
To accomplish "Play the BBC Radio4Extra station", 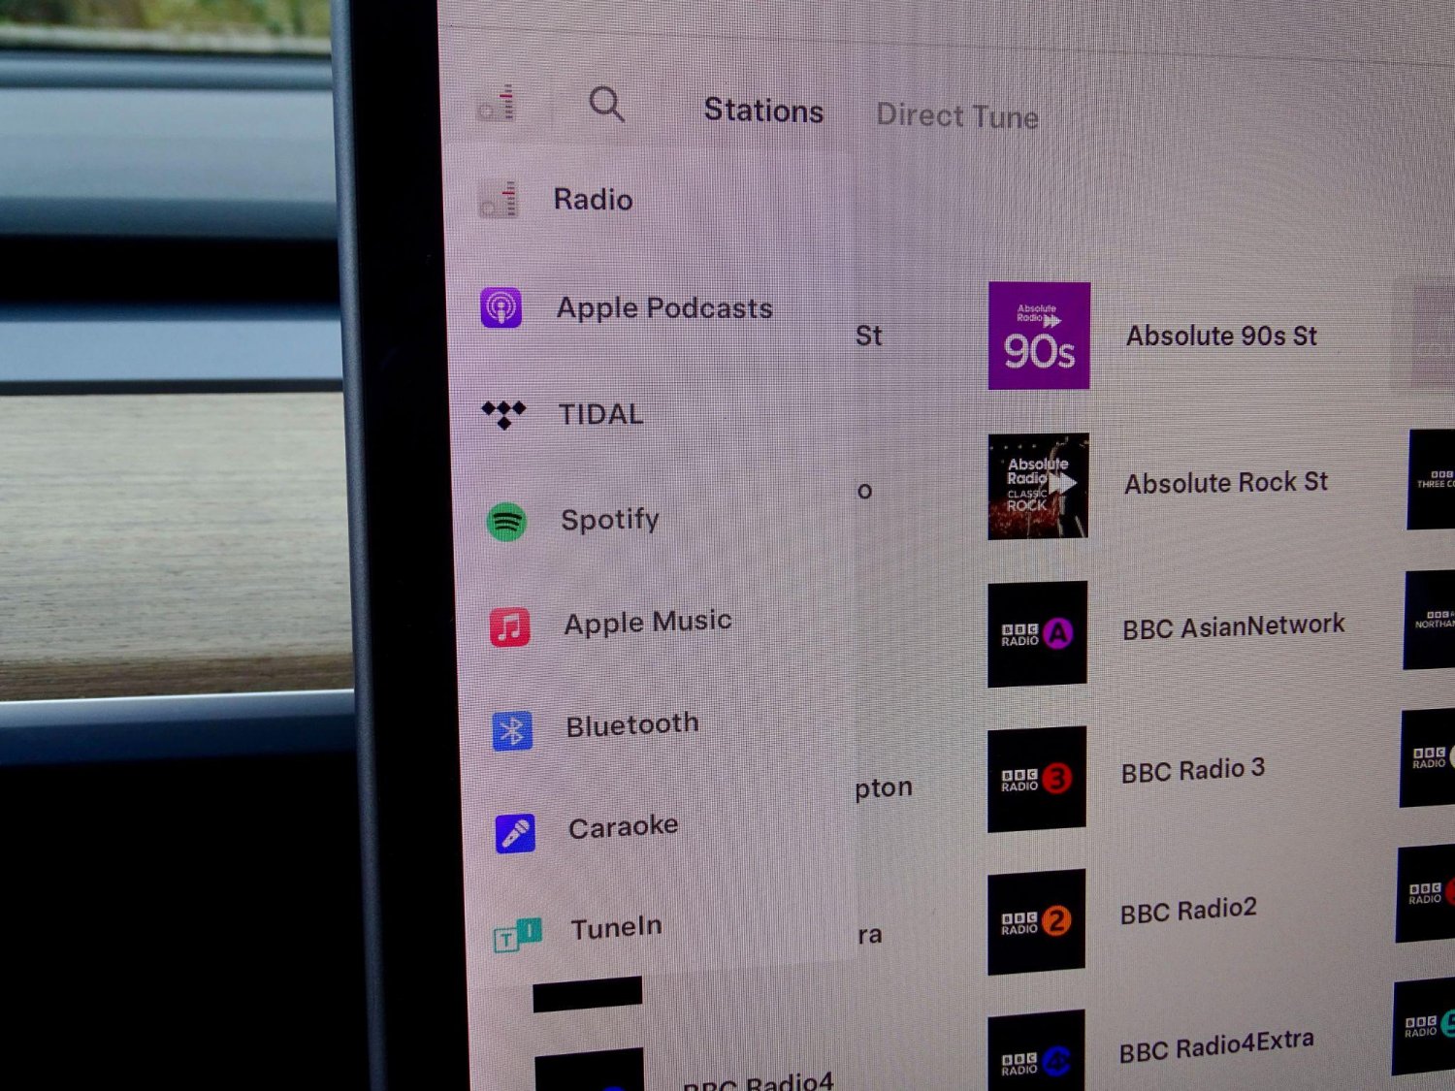I will pyautogui.click(x=1216, y=1046).
